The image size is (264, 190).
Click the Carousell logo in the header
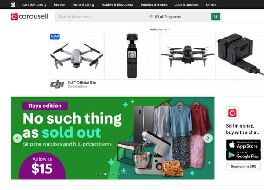point(29,16)
